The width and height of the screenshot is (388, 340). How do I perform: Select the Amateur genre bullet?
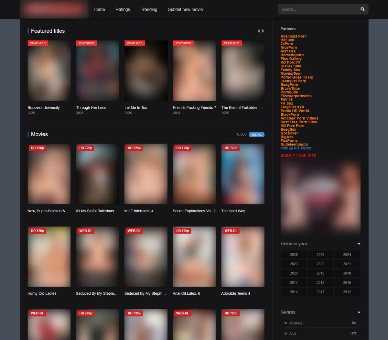coord(286,323)
